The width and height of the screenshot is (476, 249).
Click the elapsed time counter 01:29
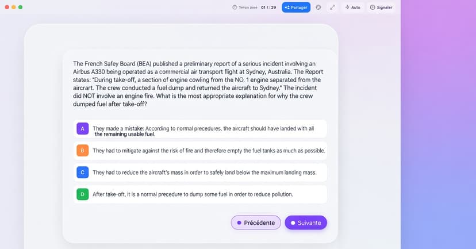(x=268, y=7)
